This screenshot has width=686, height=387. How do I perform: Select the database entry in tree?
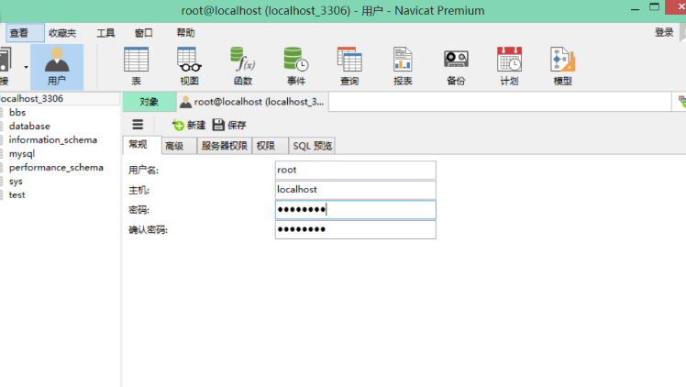pyautogui.click(x=29, y=126)
